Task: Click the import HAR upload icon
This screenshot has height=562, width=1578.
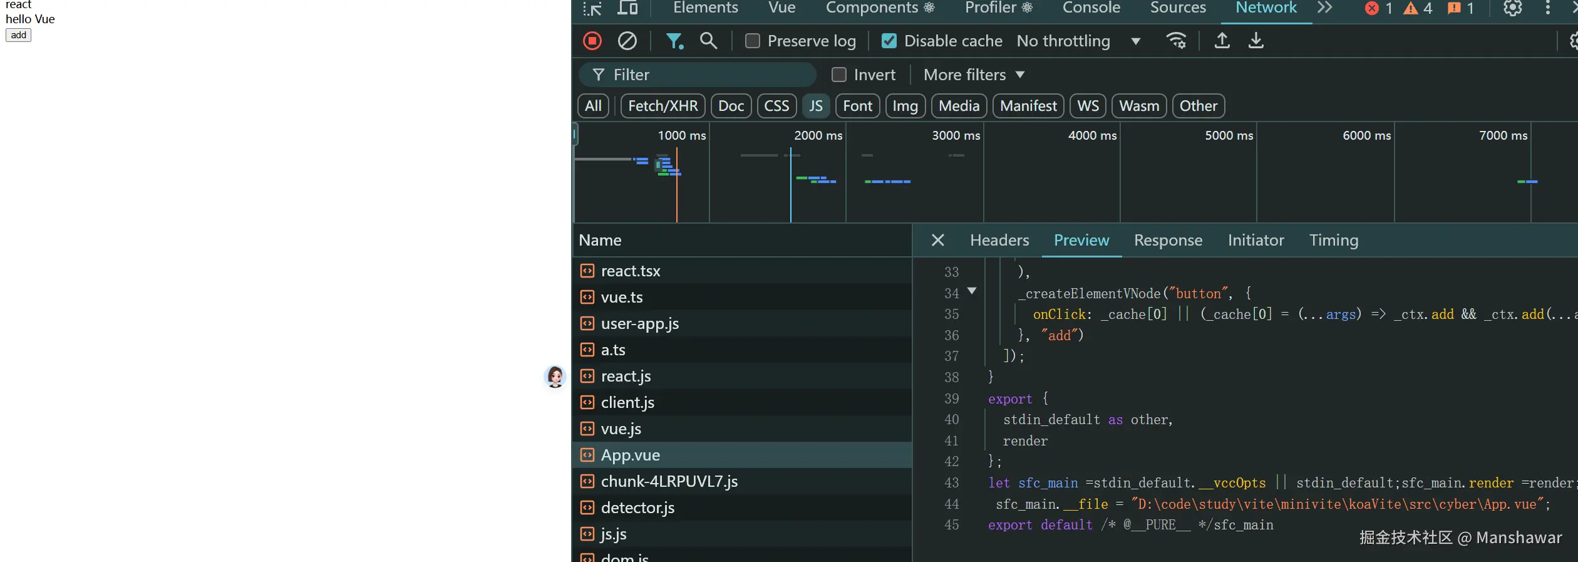Action: (1222, 41)
